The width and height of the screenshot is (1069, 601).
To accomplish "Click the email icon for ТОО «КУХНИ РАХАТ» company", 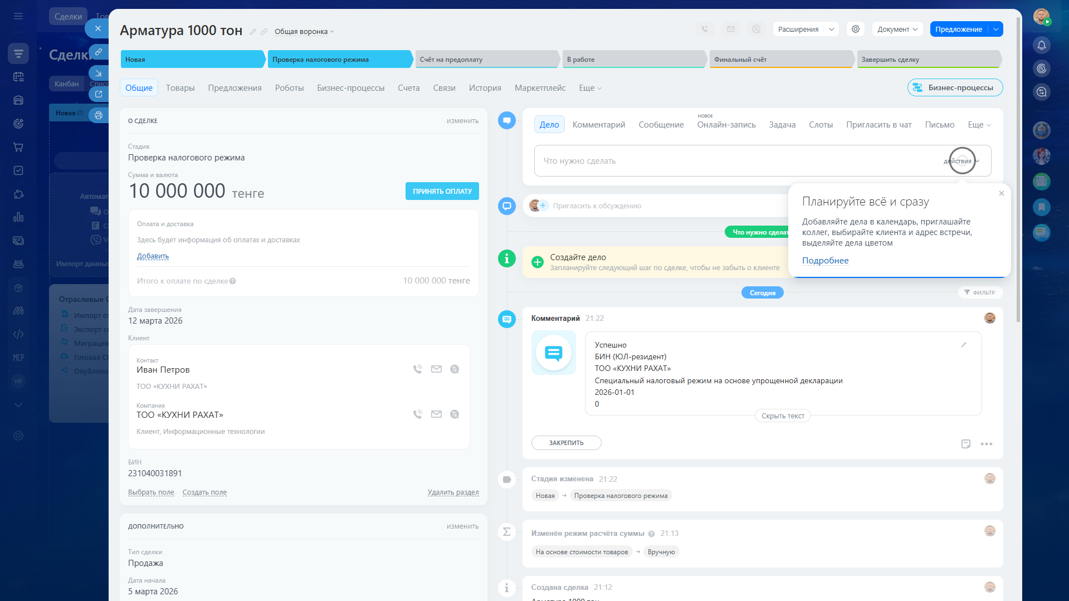I will (436, 414).
